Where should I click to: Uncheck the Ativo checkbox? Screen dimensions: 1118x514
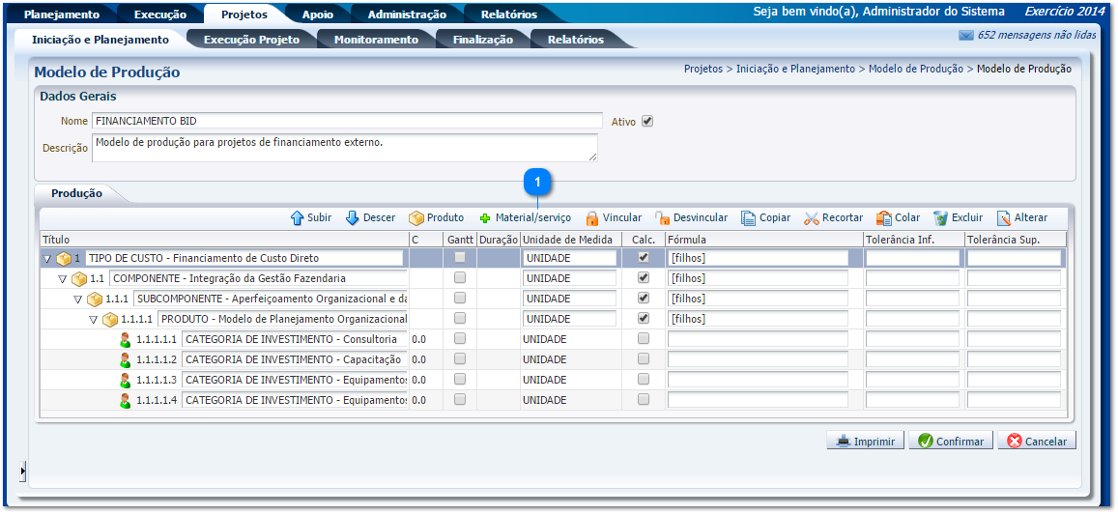[647, 122]
